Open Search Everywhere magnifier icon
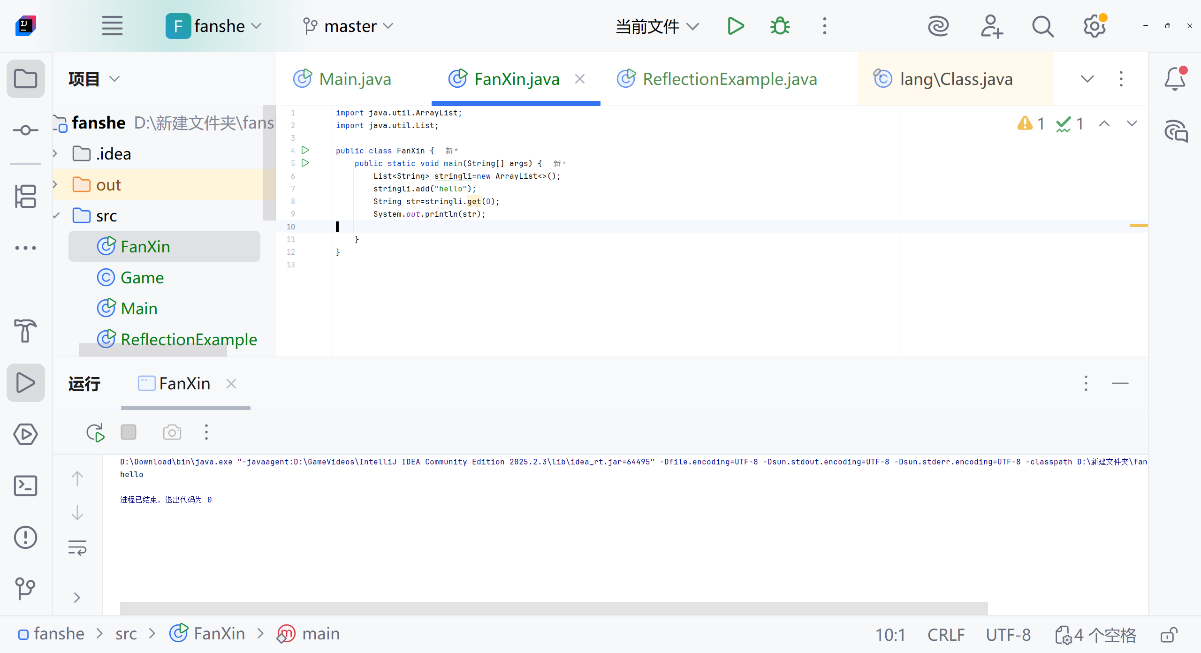1201x653 pixels. click(x=1042, y=26)
